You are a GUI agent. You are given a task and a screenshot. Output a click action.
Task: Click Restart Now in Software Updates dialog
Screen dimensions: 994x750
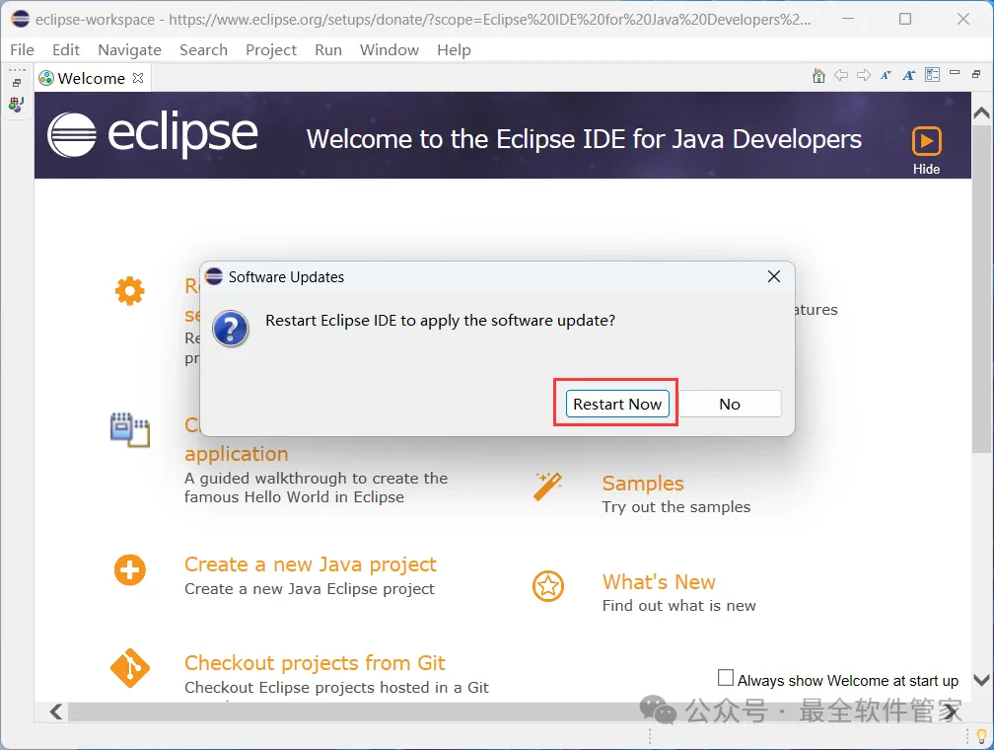[x=617, y=405]
